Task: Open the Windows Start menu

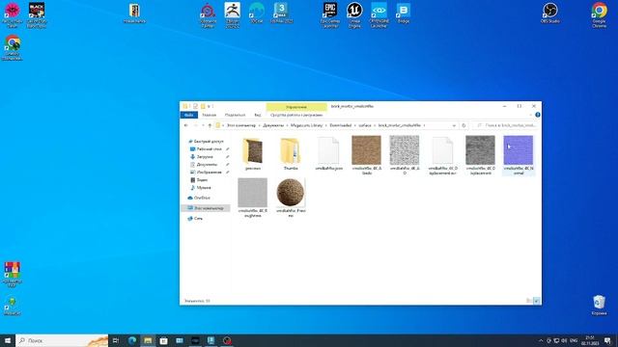Action: point(8,340)
